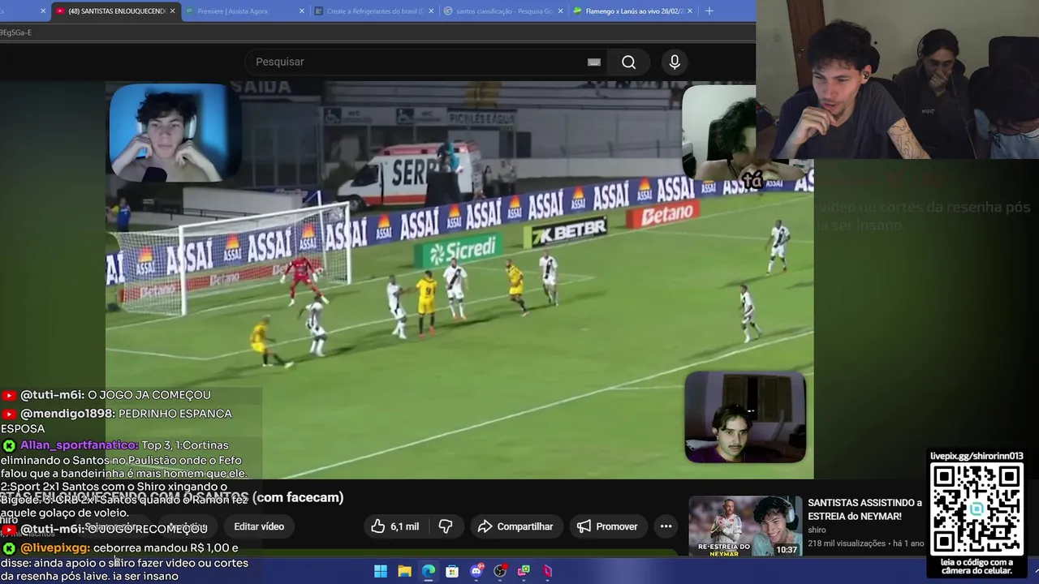Open the title SANTISTAS ASSISTINDO a ESTREIA do NEYMAR
Viewport: 1039px width, 584px height.
point(864,509)
